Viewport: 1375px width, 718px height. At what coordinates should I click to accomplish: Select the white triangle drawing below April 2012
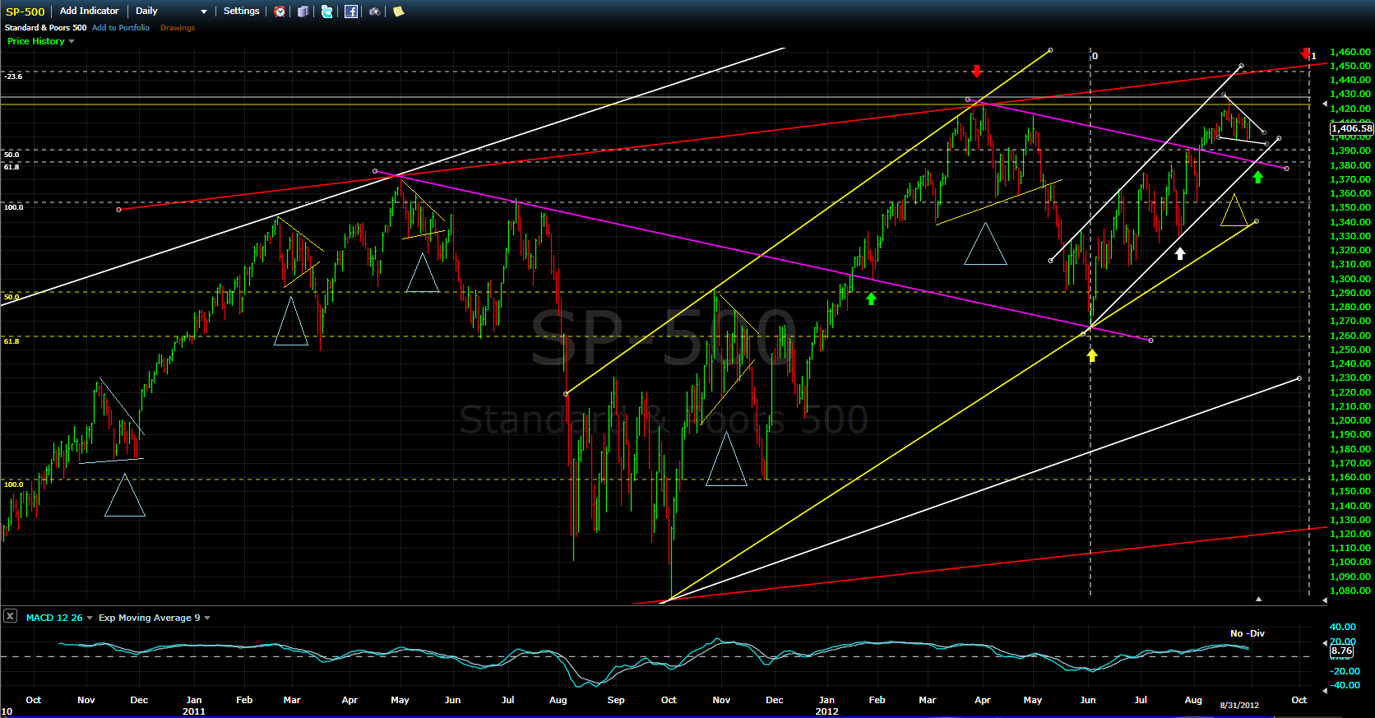985,244
